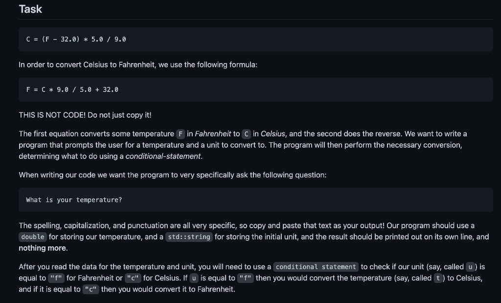Click the Fahrenheit formula code block
The image size is (501, 303).
tap(255, 90)
